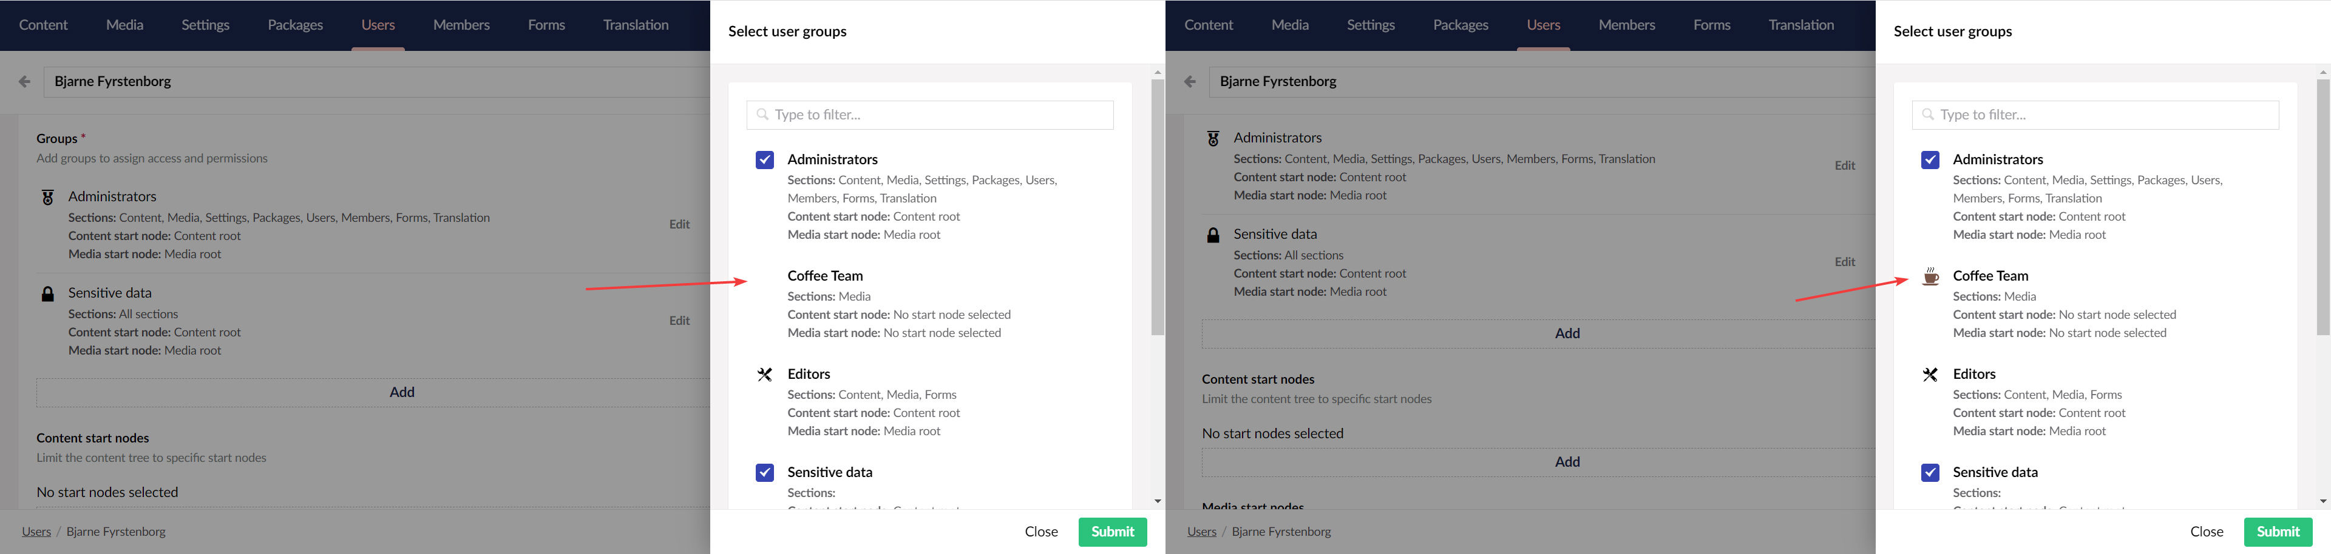The image size is (2331, 554).
Task: Click Close in the right dialog
Action: (x=2207, y=532)
